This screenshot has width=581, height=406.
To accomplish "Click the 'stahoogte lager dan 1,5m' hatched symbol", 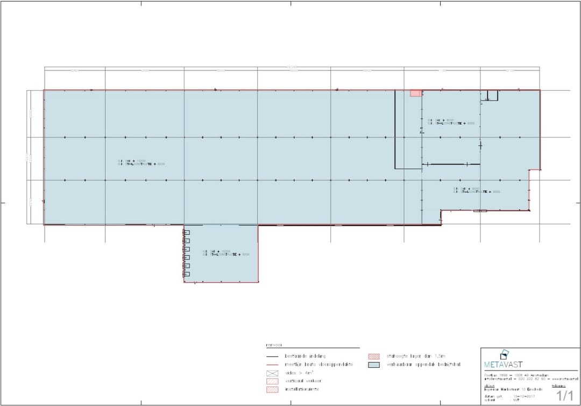I will click(374, 356).
